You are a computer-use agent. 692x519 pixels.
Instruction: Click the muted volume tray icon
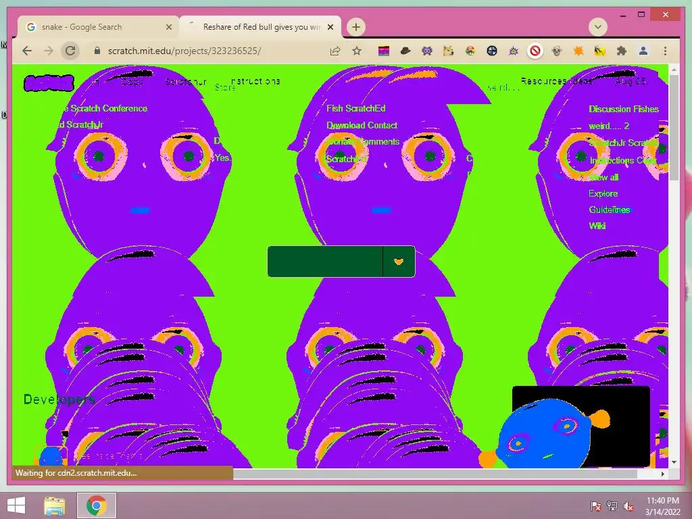628,506
